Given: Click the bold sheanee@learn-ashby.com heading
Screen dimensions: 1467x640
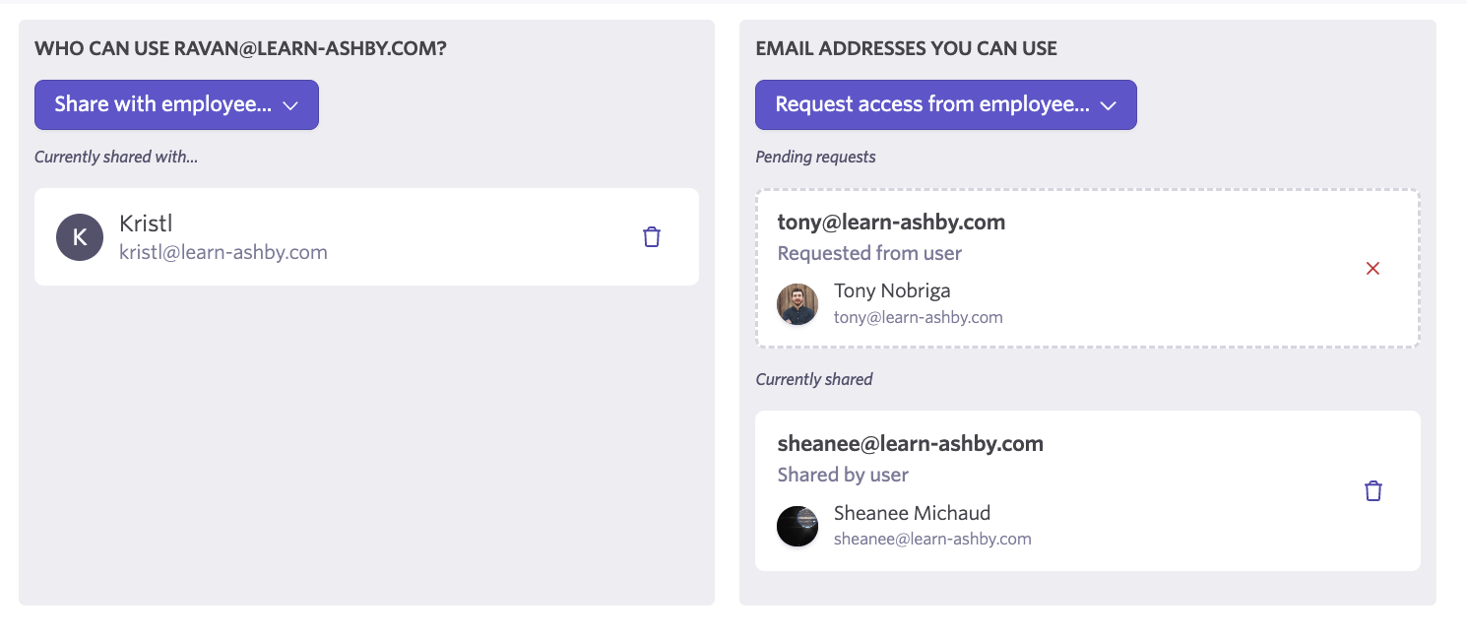Looking at the screenshot, I should coord(910,444).
